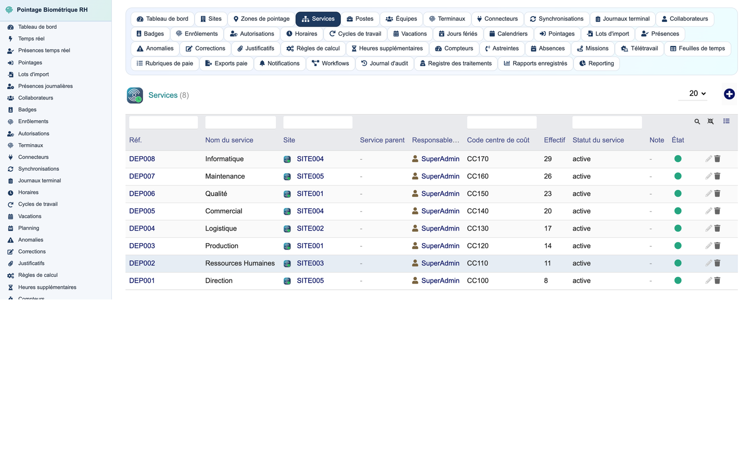The width and height of the screenshot is (752, 470).
Task: Click the Règles de calcul gears icon in sidebar
Action: coord(10,275)
